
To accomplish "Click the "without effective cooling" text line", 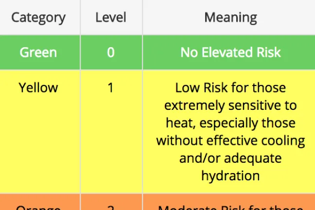I will tap(230, 140).
